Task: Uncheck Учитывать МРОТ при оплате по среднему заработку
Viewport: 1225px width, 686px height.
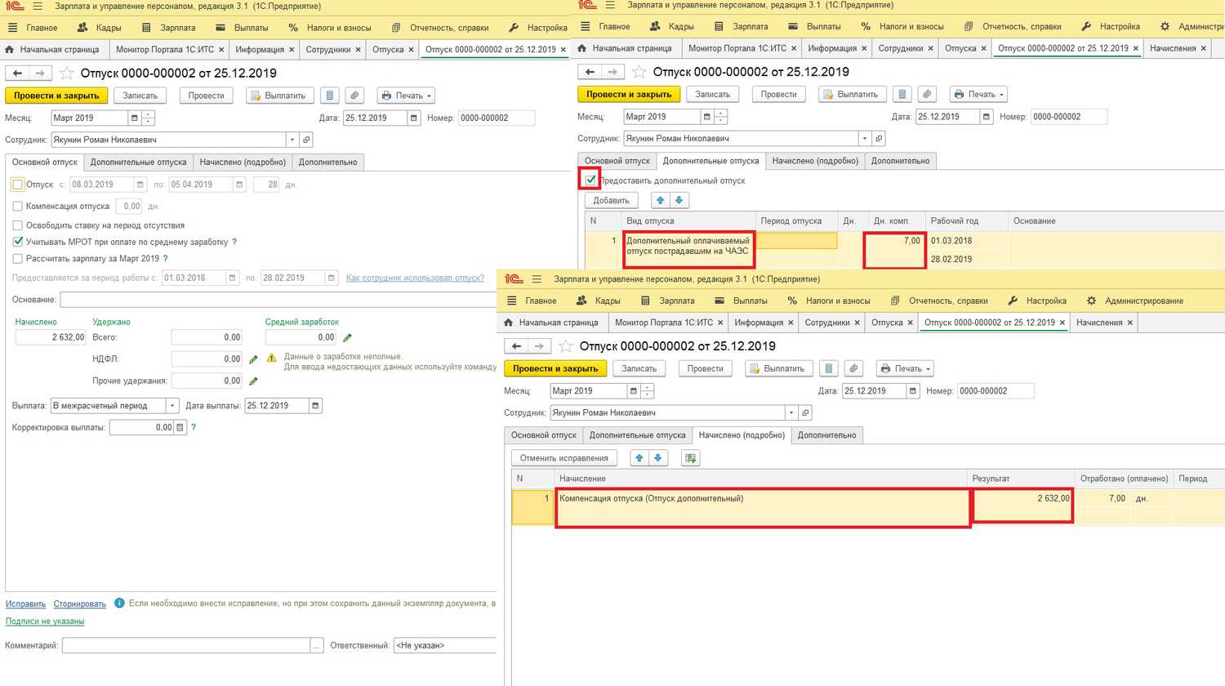Action: tap(18, 242)
